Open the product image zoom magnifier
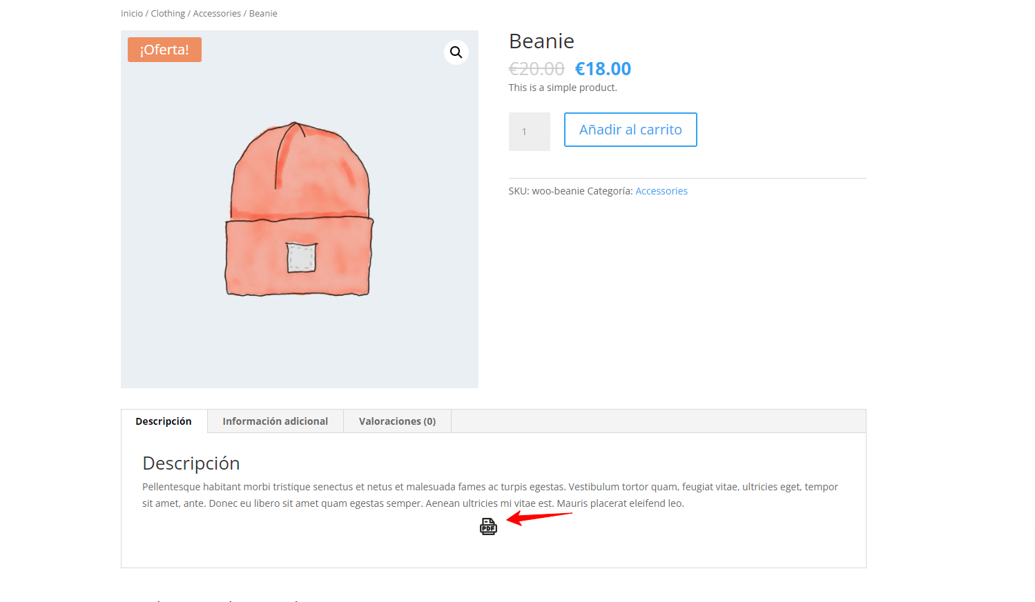This screenshot has height=602, width=1035. 456,52
